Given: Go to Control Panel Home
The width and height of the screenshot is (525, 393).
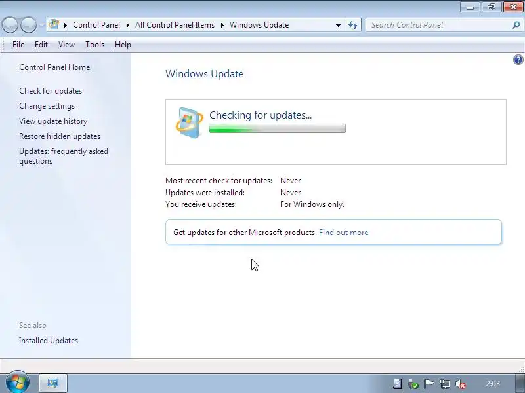Looking at the screenshot, I should click(x=54, y=67).
